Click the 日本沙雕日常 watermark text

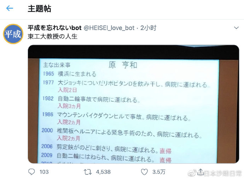click(x=222, y=173)
